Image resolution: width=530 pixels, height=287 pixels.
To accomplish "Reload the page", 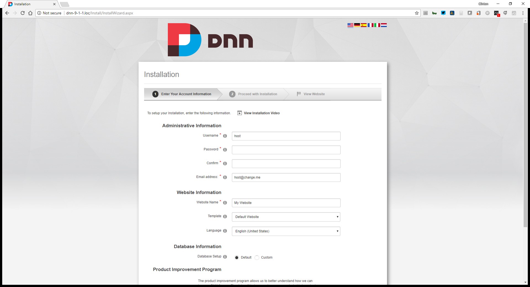I will click(23, 13).
